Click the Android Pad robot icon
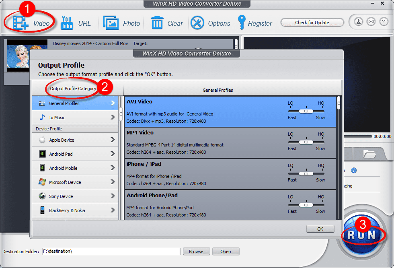The image size is (394, 268). click(x=42, y=154)
